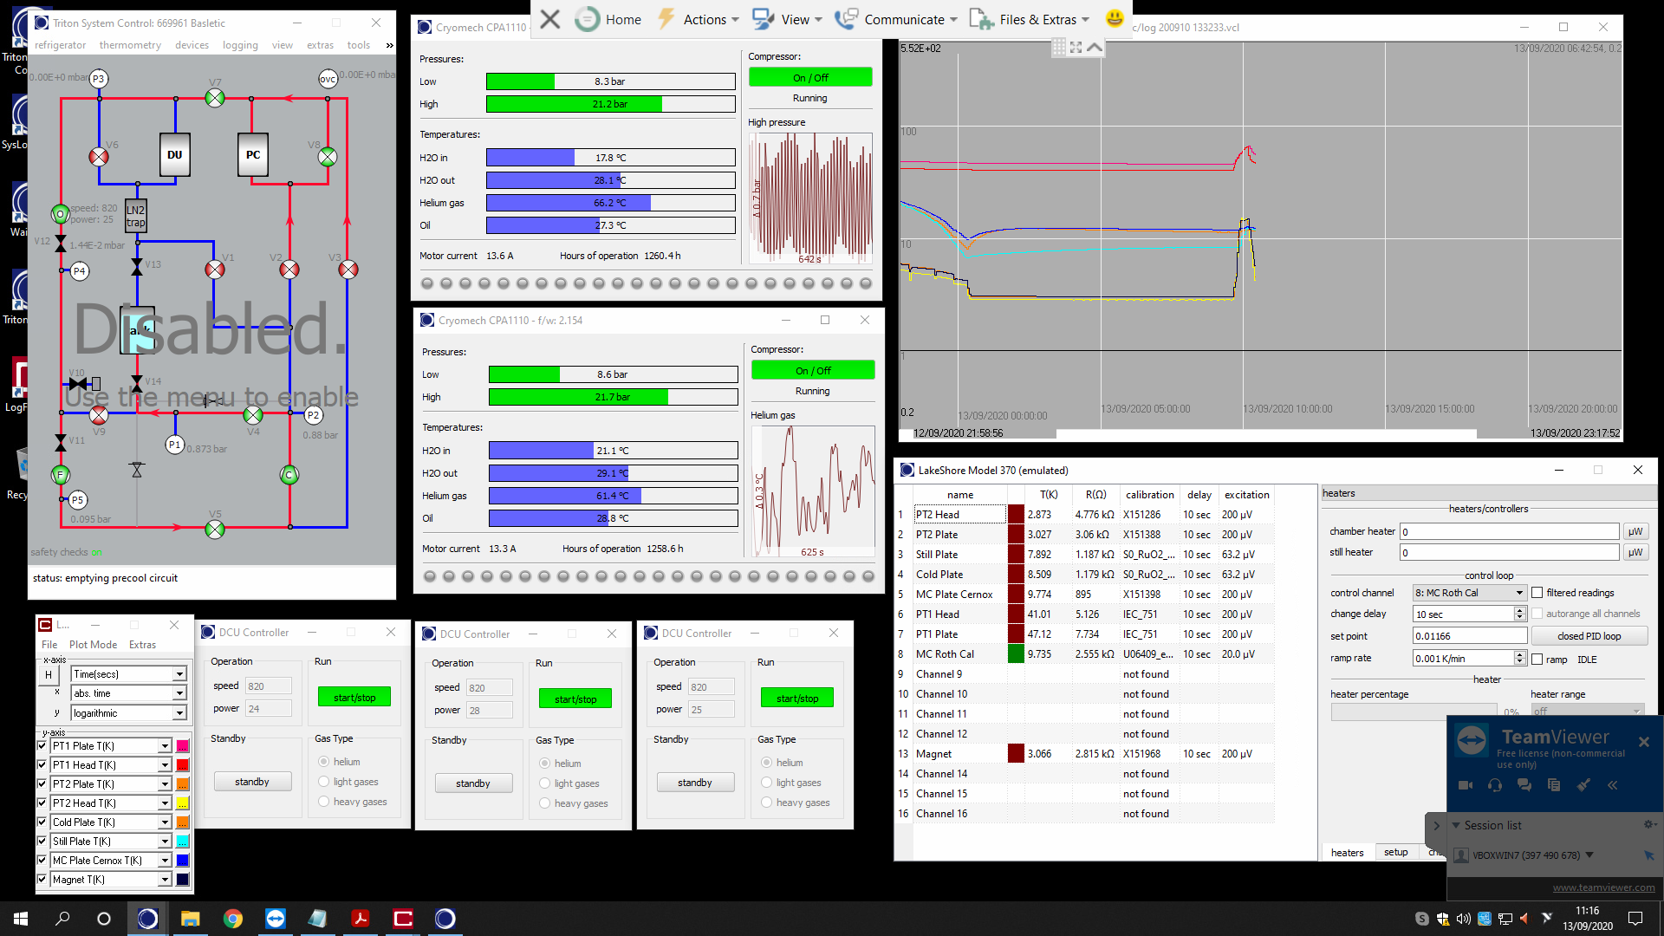Open the PT2 Plate T(K) channel dropdown

click(165, 784)
